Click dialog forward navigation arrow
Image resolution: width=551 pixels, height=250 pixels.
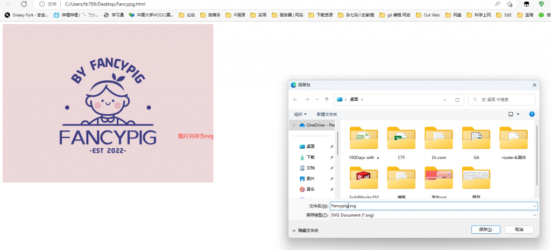307,100
